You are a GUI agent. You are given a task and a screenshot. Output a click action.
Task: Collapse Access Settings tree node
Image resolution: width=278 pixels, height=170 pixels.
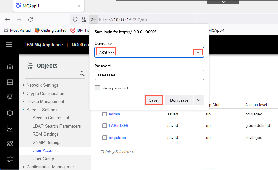click(23, 110)
